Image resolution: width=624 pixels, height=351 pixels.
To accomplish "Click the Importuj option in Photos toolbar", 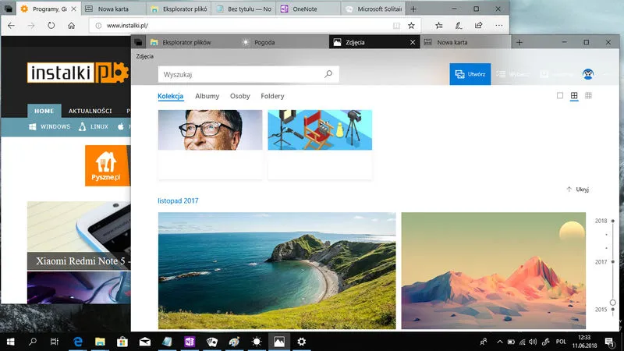I will tap(556, 74).
